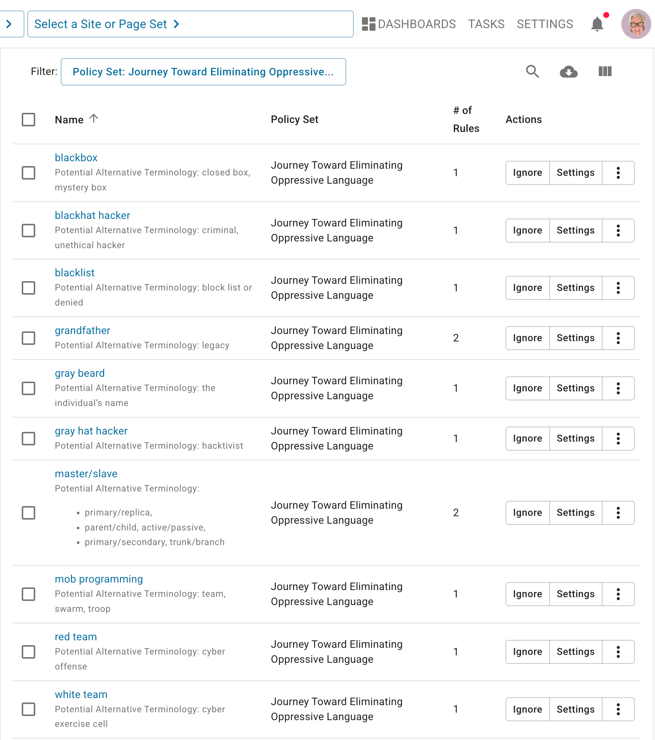Open the search icon
Screen dimensions: 655x740
tap(533, 72)
